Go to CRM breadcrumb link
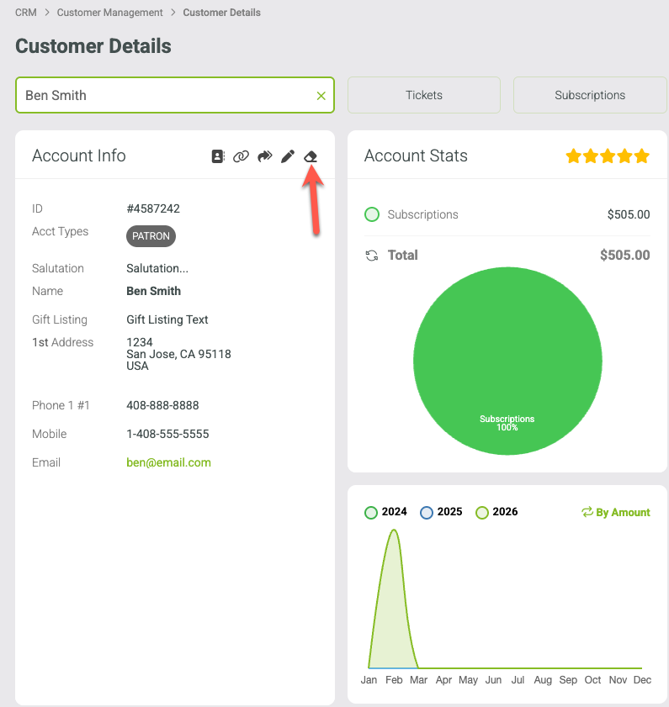 [26, 13]
